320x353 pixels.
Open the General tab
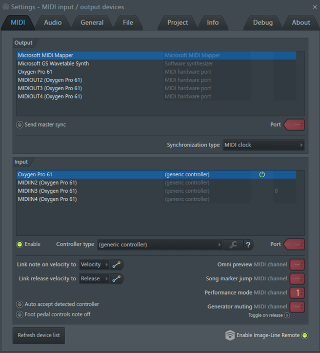point(92,23)
